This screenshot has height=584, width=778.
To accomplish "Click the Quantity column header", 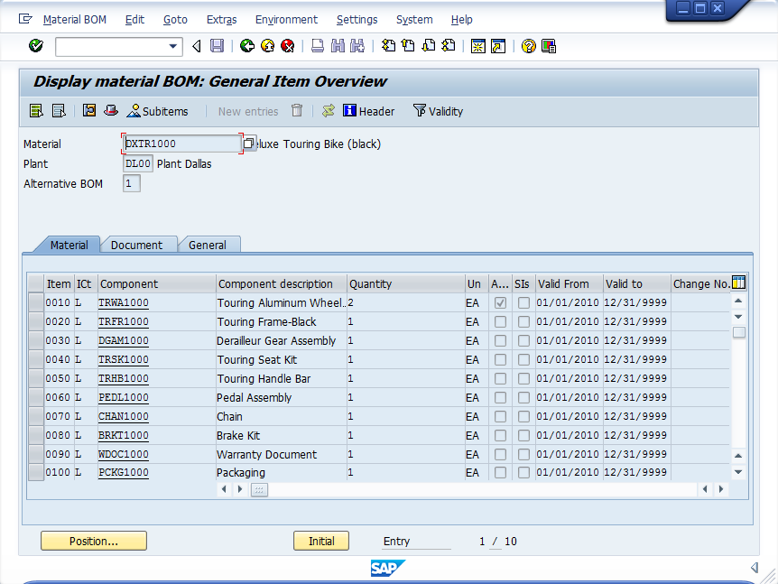I will coord(406,283).
